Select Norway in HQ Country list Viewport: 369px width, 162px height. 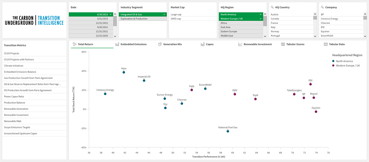291,31
